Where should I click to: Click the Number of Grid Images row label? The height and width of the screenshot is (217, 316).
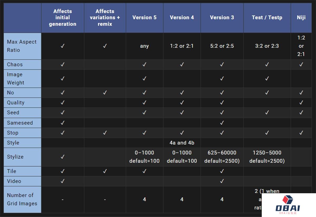pos(22,199)
